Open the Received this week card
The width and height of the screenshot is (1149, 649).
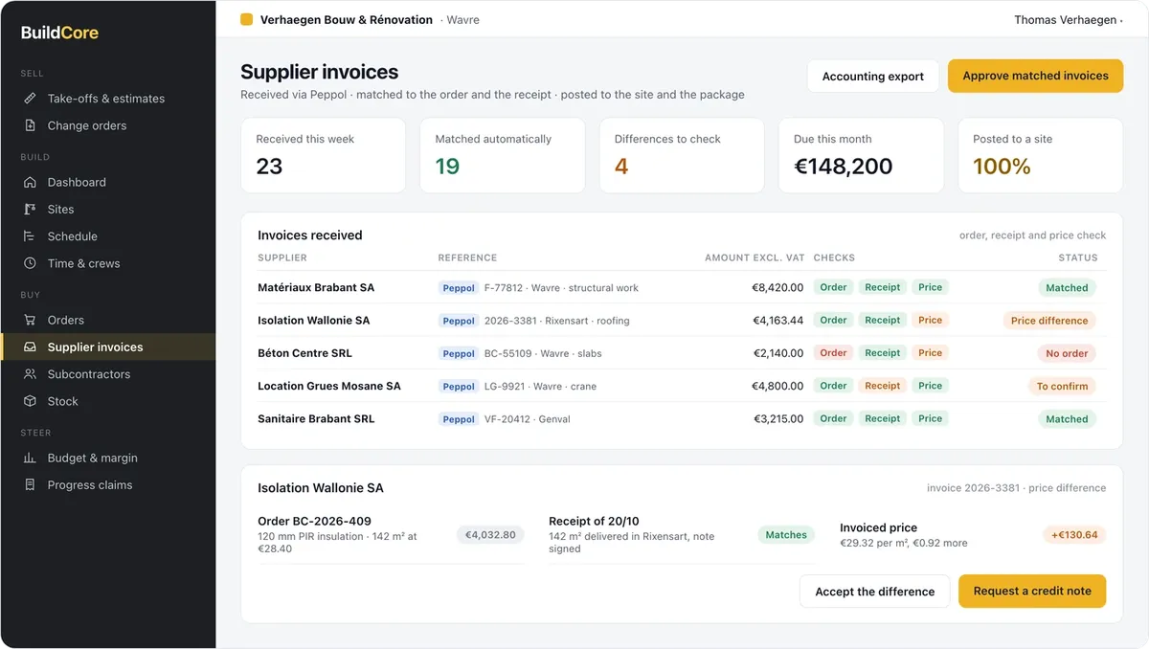pyautogui.click(x=323, y=155)
